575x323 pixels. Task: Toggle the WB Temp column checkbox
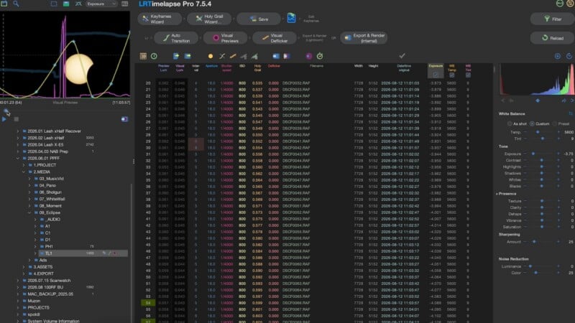(452, 75)
